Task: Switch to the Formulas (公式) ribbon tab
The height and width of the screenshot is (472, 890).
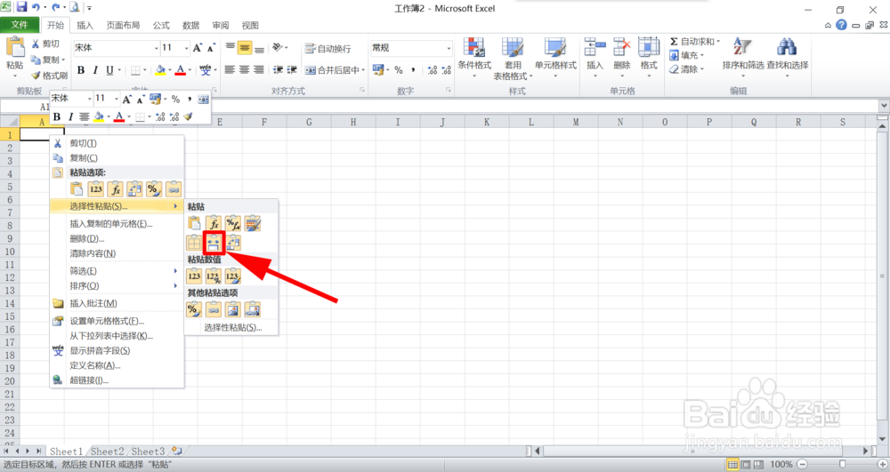Action: coord(160,25)
